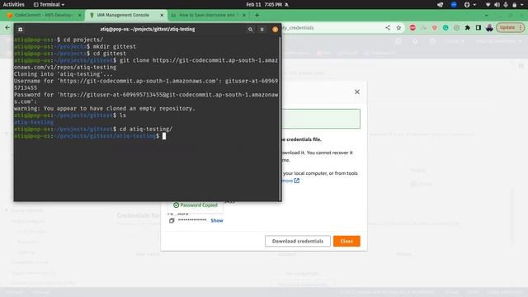Click the light-coloured tray icon left of blue circle
The width and height of the screenshot is (528, 297).
[x=440, y=5]
